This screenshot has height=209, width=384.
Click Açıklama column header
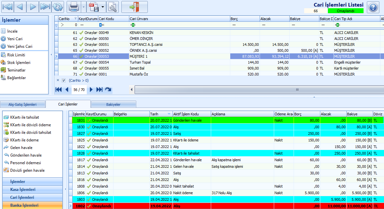click(x=242, y=114)
